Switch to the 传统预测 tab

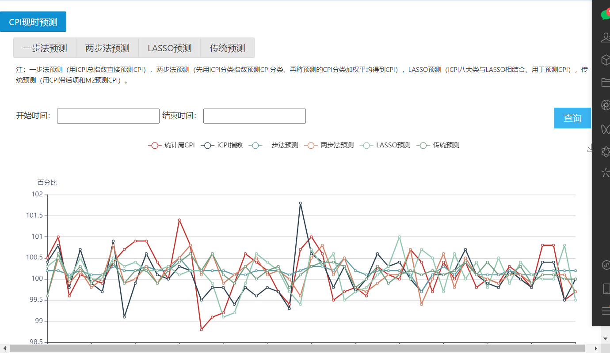click(x=228, y=48)
